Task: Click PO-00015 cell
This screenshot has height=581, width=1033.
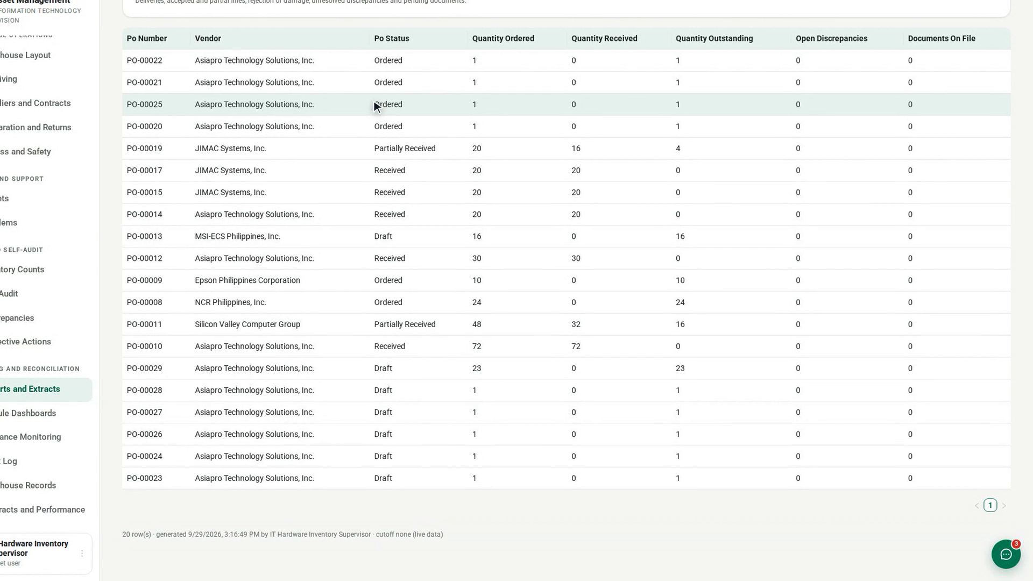Action: click(144, 193)
